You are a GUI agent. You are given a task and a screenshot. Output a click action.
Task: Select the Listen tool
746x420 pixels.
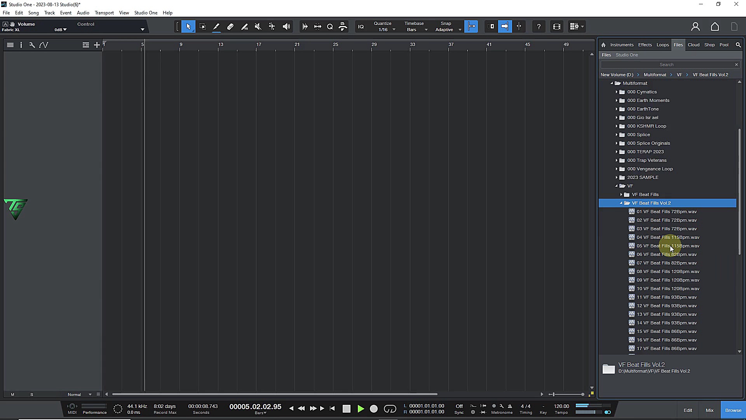[x=286, y=26]
